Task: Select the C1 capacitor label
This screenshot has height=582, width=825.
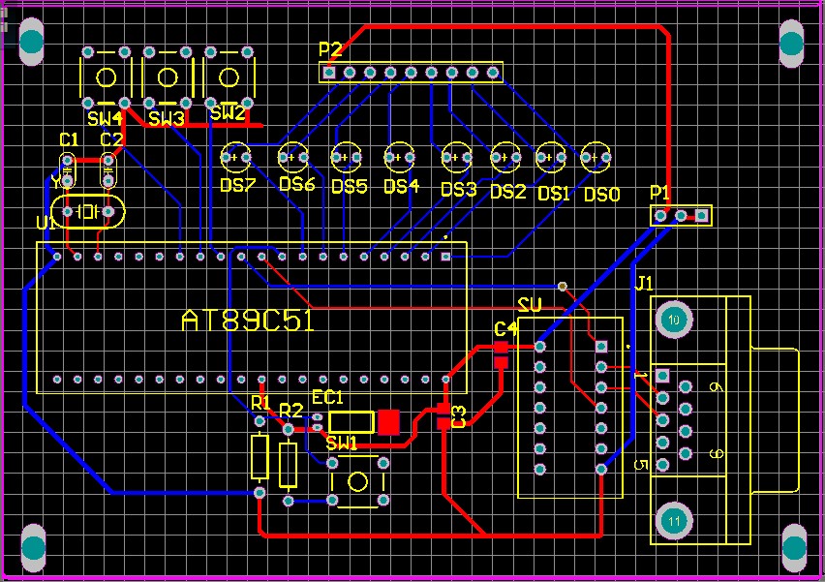Action: (x=69, y=139)
